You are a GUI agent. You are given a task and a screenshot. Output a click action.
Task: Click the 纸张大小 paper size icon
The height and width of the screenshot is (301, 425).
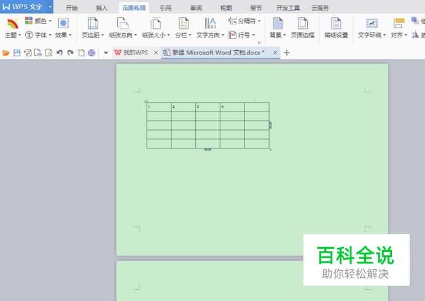click(x=155, y=23)
